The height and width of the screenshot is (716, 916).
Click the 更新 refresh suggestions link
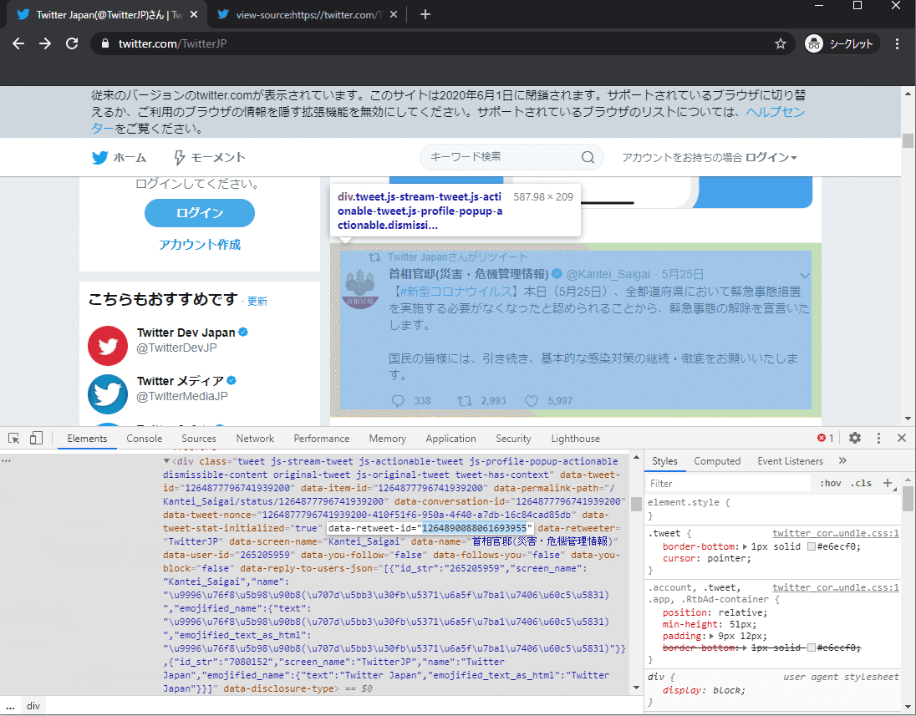coord(257,302)
